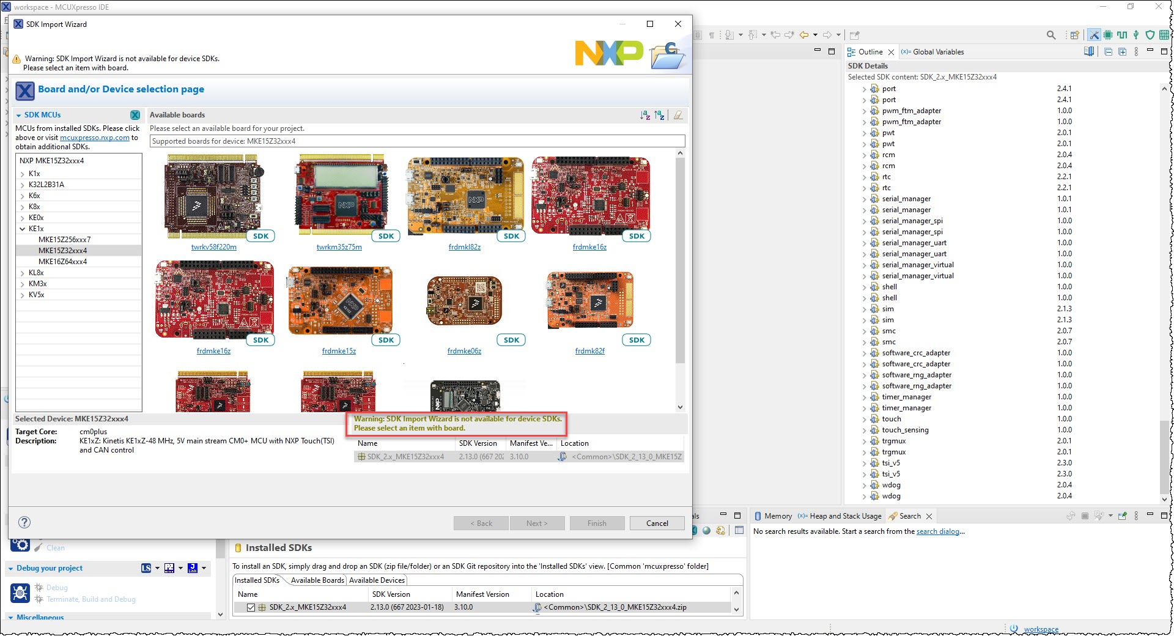Open the search magnifier in the top toolbar
Image resolution: width=1174 pixels, height=636 pixels.
point(1052,35)
